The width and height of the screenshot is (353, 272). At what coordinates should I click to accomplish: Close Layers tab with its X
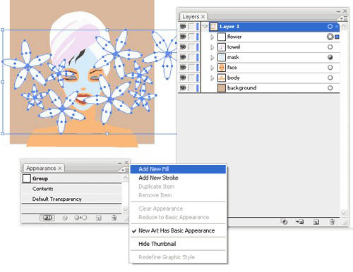(203, 17)
